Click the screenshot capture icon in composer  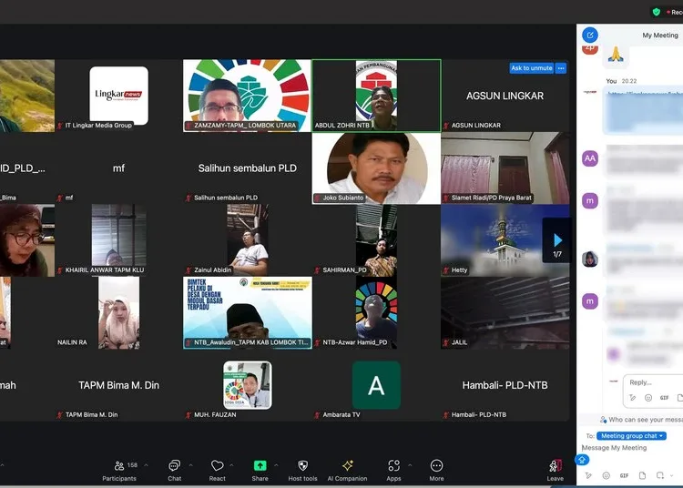[x=660, y=475]
